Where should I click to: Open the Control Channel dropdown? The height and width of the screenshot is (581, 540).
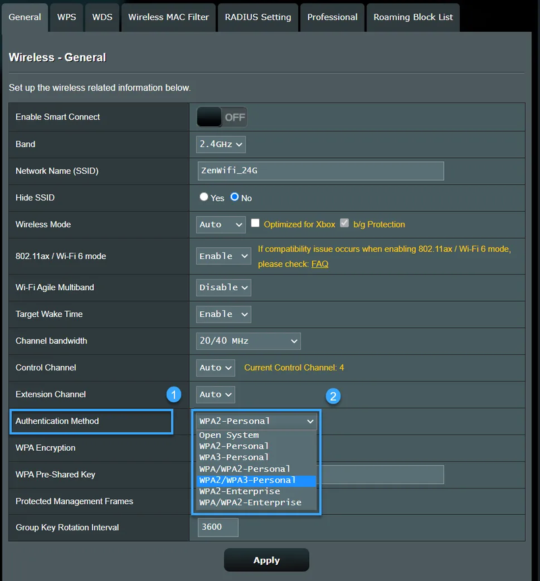tap(215, 368)
